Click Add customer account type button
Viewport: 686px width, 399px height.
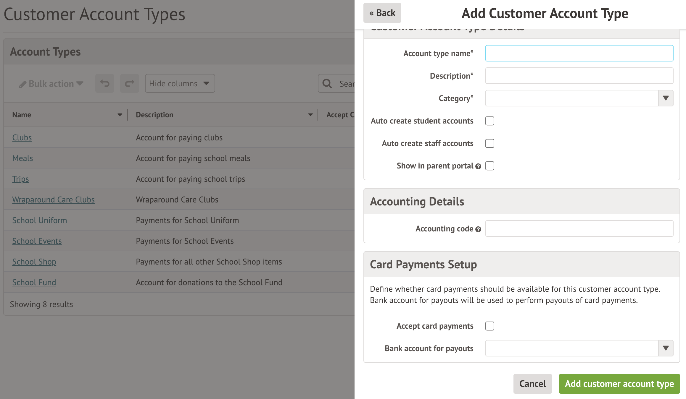coord(619,384)
